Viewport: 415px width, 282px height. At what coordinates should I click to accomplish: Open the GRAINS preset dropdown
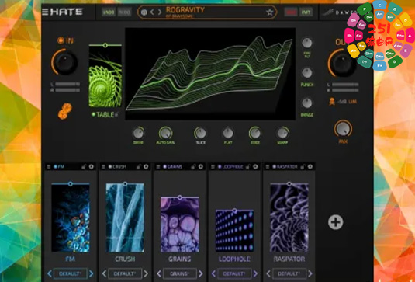tap(180, 273)
